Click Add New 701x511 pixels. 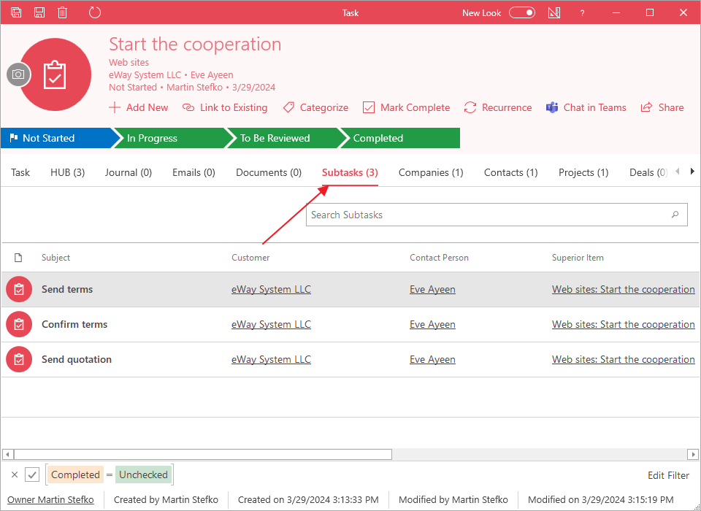point(139,107)
